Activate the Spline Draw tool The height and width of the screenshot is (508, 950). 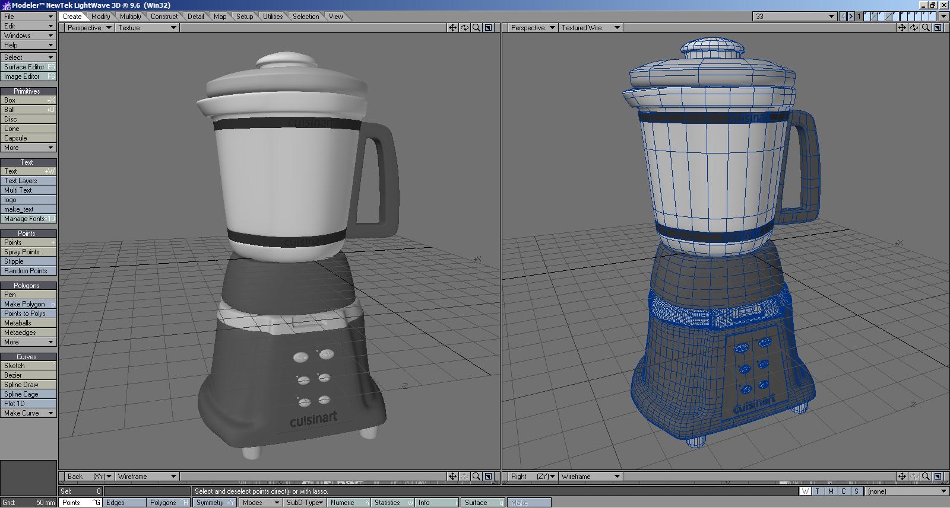(x=28, y=385)
